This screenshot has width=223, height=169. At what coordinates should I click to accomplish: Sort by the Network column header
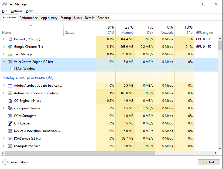point(165,30)
